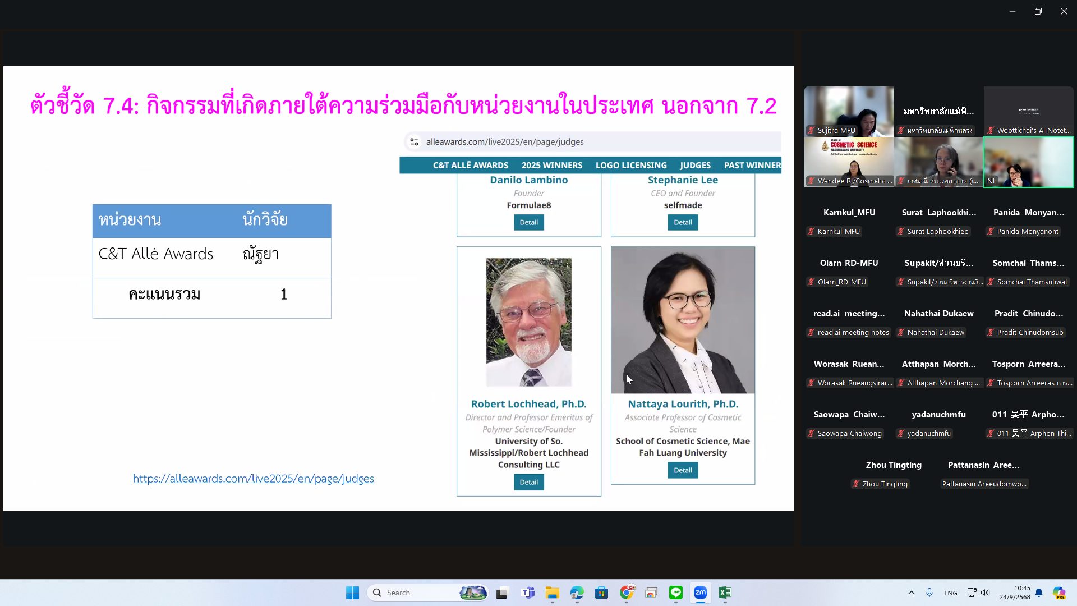Open the alleawards.com judges hyperlink
Screen dimensions: 1077x606
(x=253, y=479)
